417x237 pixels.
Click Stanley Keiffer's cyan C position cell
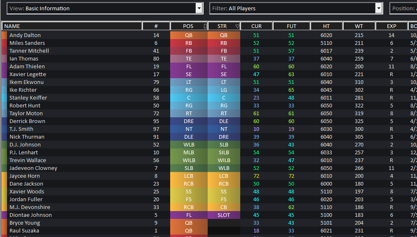point(189,98)
